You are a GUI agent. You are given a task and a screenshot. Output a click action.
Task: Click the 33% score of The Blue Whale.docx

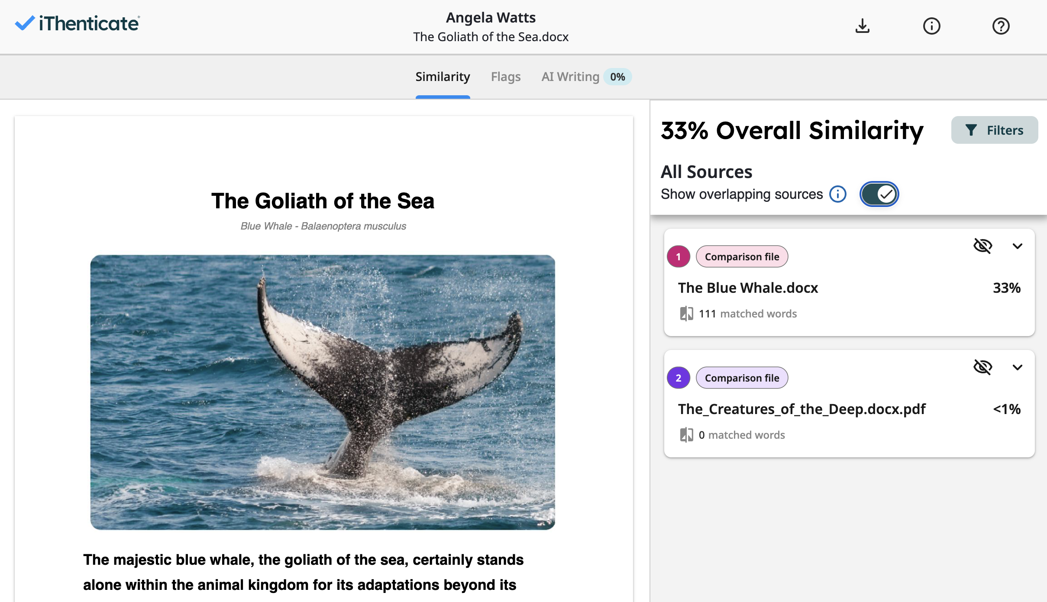pyautogui.click(x=1007, y=288)
